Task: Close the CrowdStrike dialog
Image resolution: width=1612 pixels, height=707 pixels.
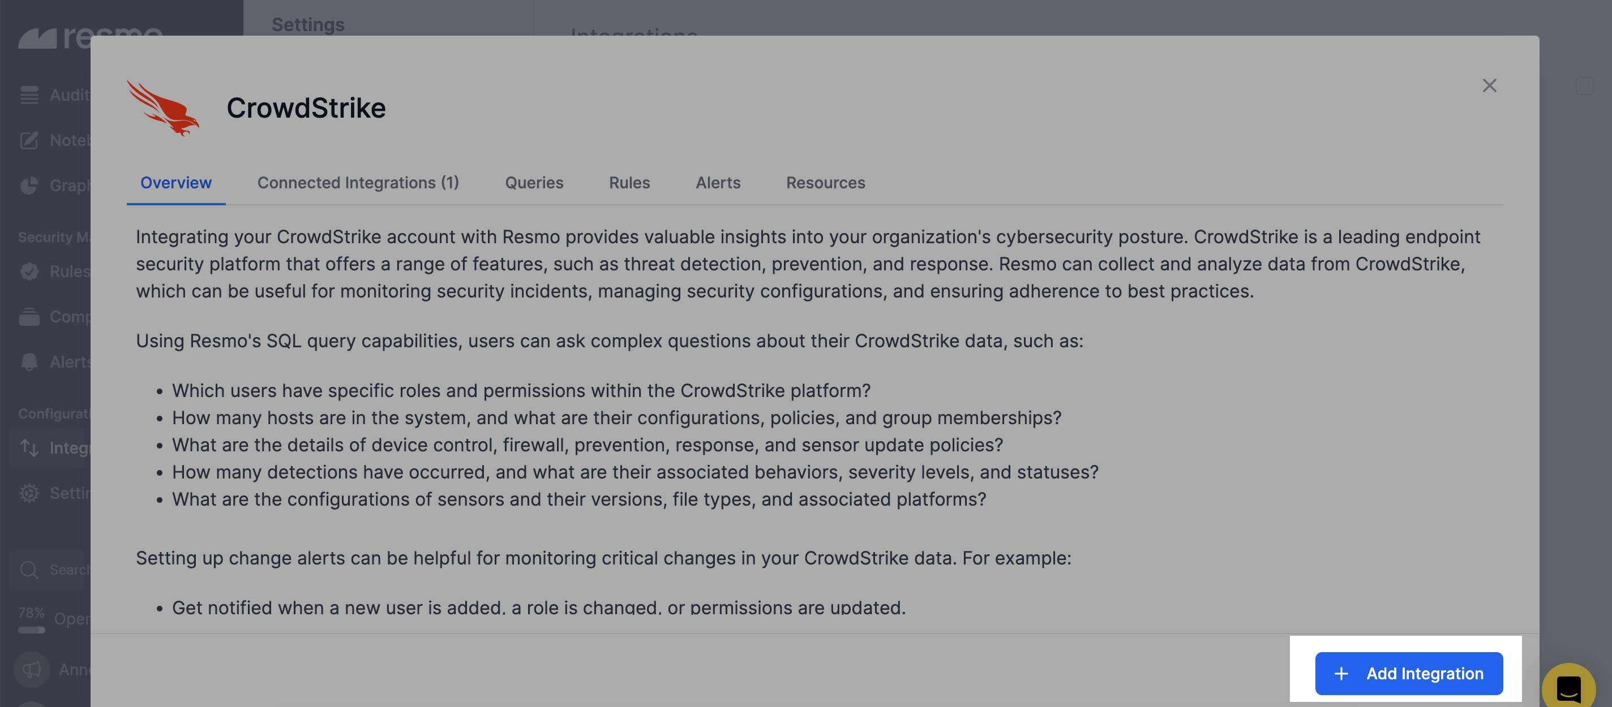Action: 1489,85
